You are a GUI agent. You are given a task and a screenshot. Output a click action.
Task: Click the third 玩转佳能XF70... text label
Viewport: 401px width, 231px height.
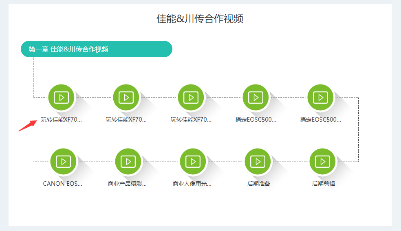[191, 120]
